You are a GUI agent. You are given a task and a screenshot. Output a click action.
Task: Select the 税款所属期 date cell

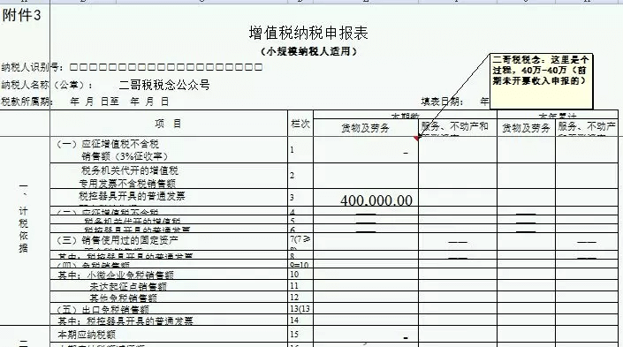coord(119,102)
